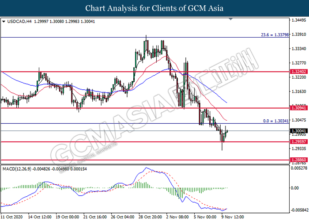Viewport: 309px width, 221px height.
Task: Click the Chart Analysis for Clients title
Action: pos(154,8)
